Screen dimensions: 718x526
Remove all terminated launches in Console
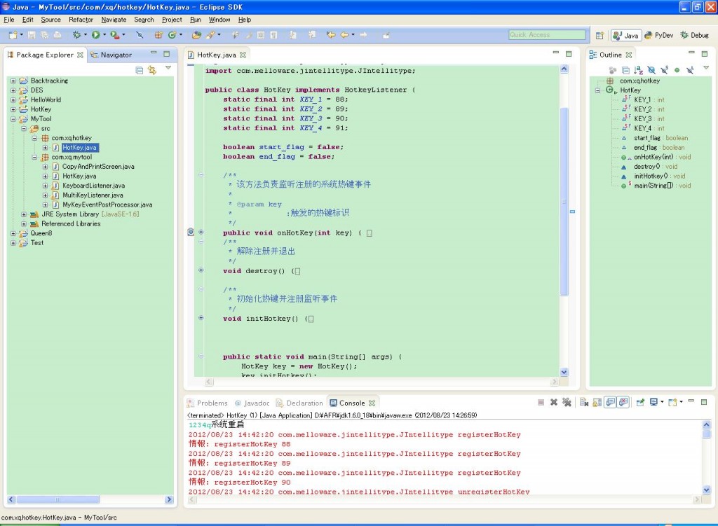[x=567, y=403]
